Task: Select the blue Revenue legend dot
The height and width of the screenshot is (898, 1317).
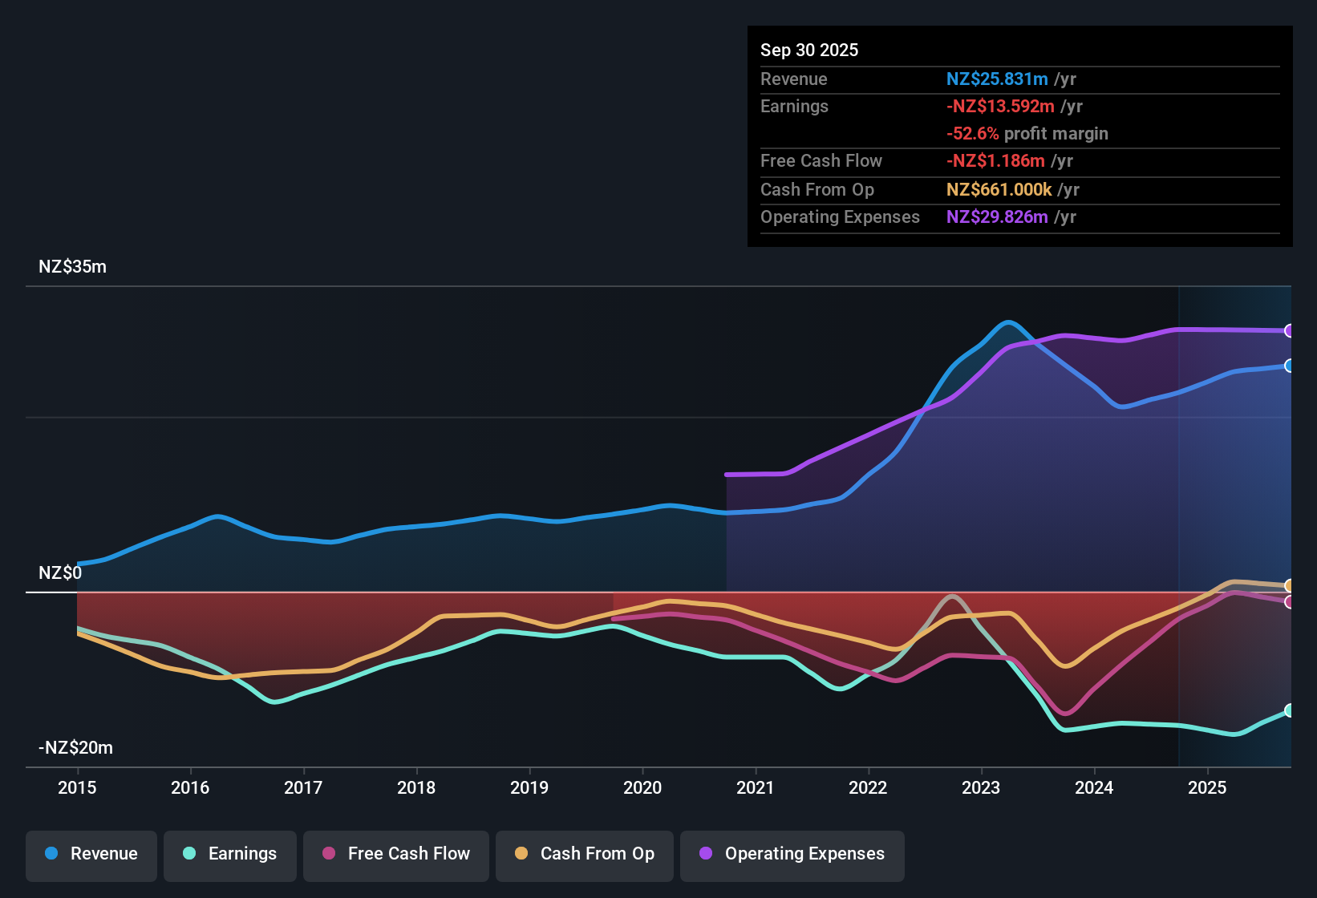Action: 51,854
